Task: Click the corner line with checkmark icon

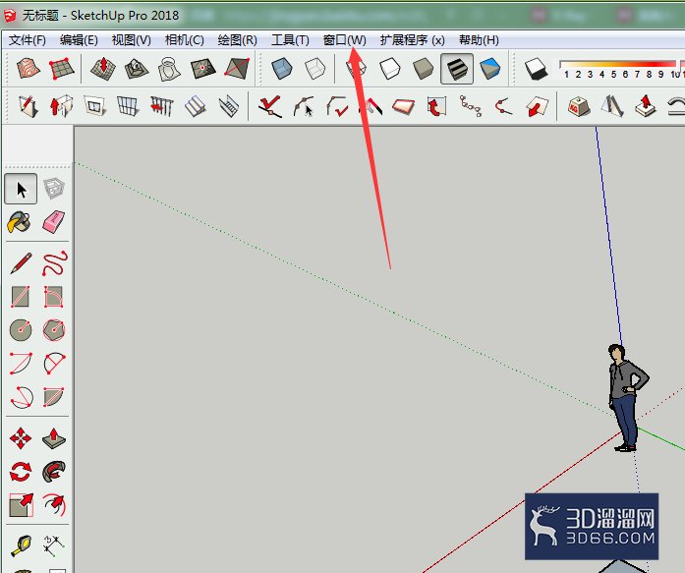Action: click(337, 106)
